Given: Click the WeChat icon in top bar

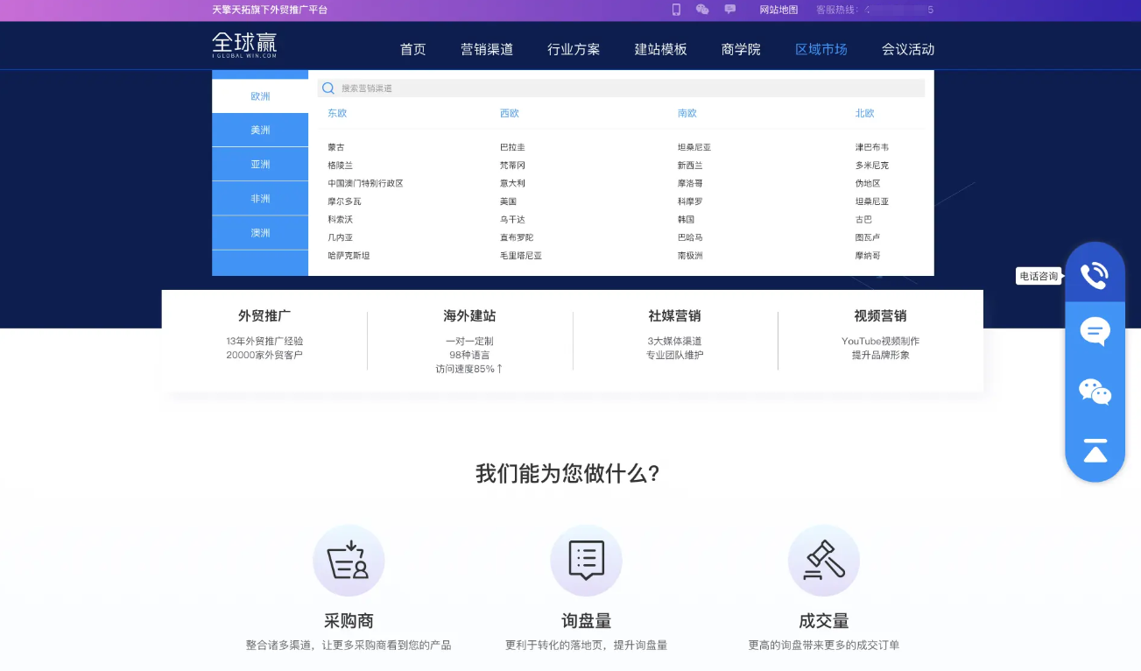Looking at the screenshot, I should click(702, 10).
